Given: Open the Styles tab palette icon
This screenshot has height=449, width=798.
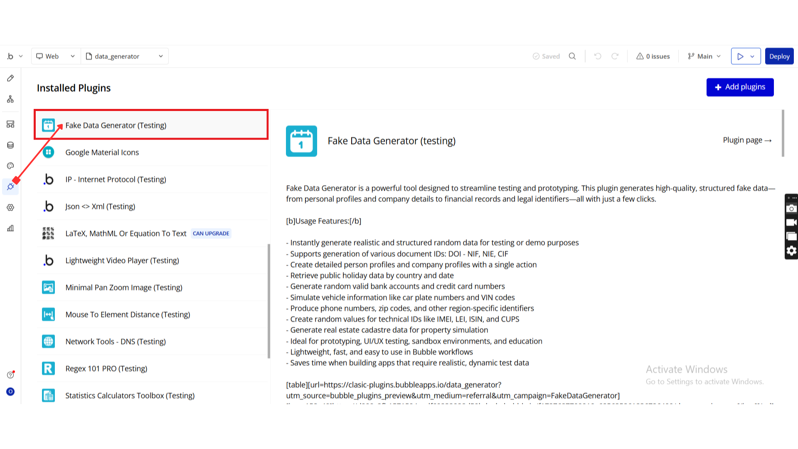Looking at the screenshot, I should click(10, 166).
